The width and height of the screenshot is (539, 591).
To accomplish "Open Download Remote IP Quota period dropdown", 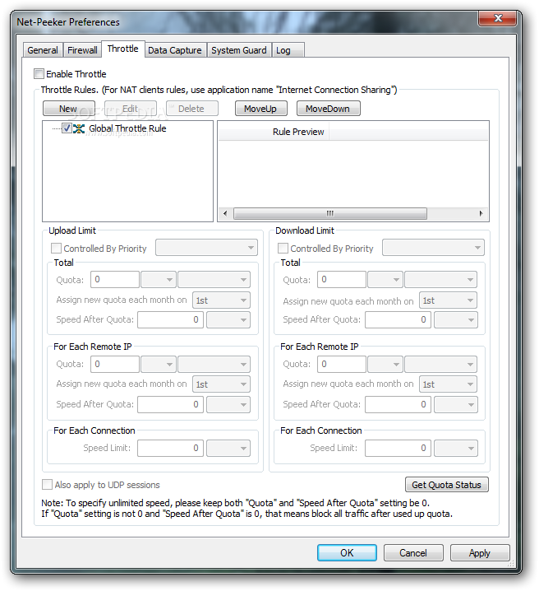I will pyautogui.click(x=441, y=364).
